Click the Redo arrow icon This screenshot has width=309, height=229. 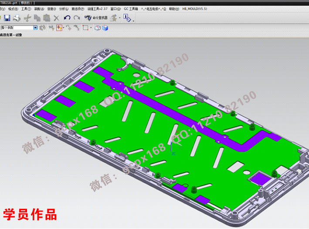(77, 18)
